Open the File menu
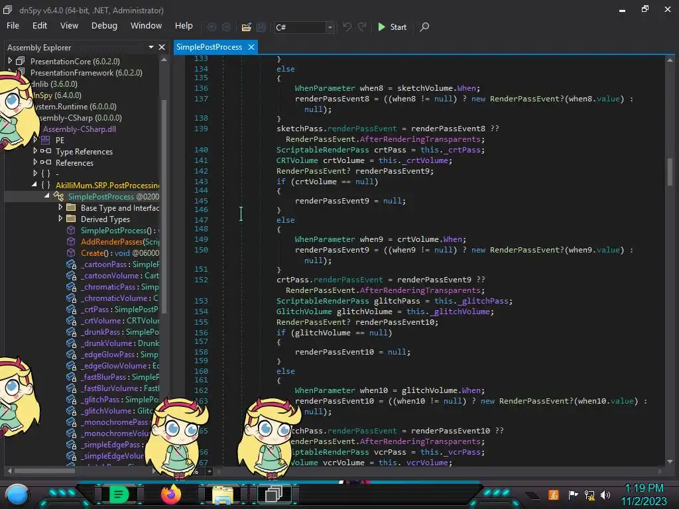Viewport: 679px width, 509px height. [13, 26]
